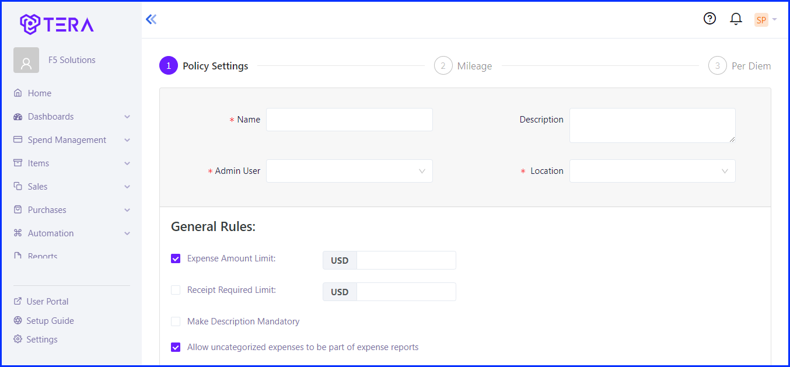This screenshot has height=367, width=790.
Task: Click the TERA logo
Action: coord(57,24)
